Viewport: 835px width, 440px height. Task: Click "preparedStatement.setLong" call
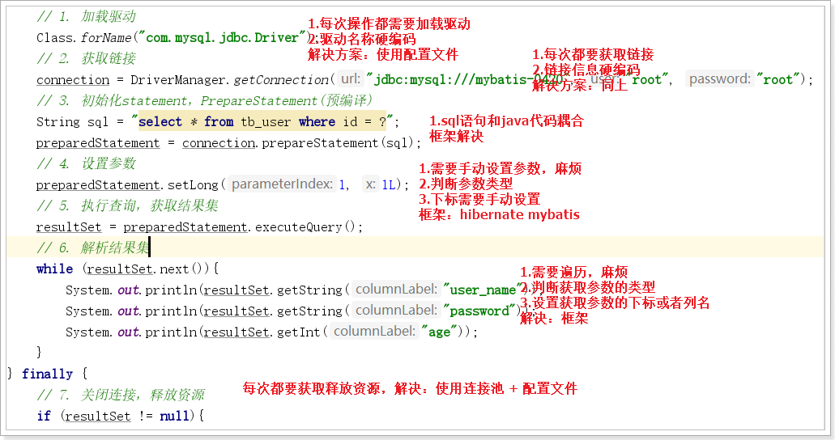[x=127, y=185]
